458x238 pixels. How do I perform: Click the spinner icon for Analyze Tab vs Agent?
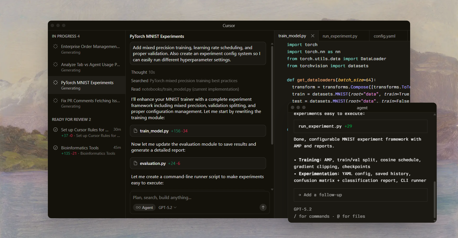point(55,64)
